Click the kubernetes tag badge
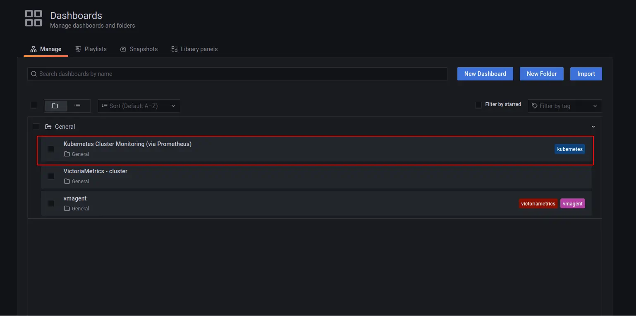This screenshot has height=316, width=636. coord(569,149)
